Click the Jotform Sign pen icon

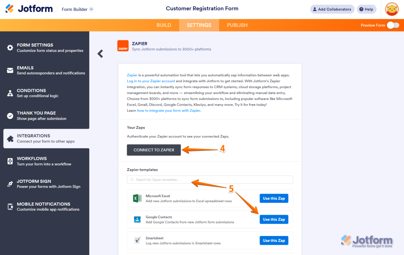pos(10,184)
